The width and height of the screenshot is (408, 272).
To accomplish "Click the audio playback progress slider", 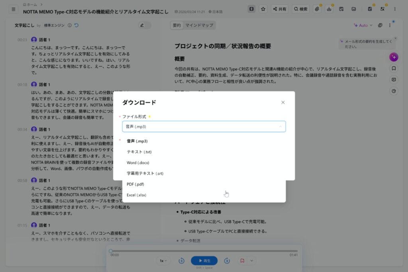I will pyautogui.click(x=204, y=251).
